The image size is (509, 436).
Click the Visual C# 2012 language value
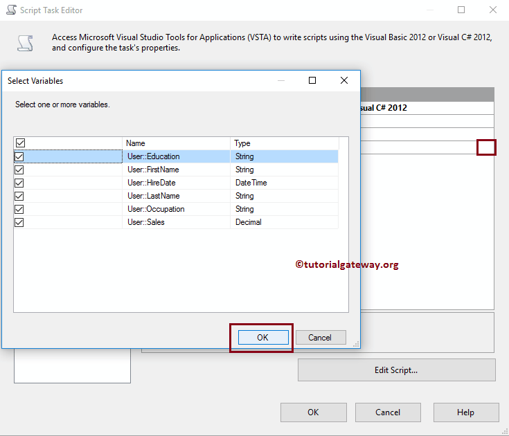point(384,108)
